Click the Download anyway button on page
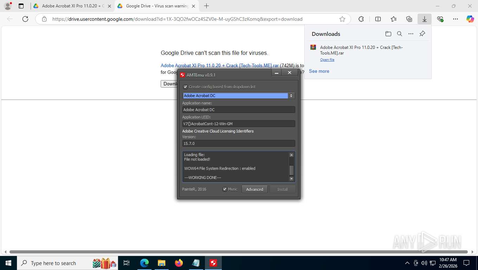 tap(169, 84)
